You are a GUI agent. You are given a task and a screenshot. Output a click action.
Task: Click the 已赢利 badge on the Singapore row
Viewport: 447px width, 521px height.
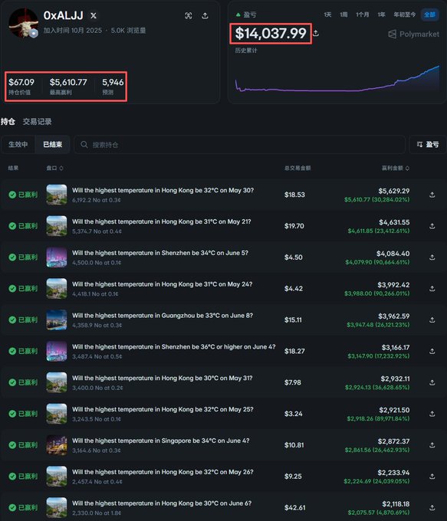tap(23, 445)
